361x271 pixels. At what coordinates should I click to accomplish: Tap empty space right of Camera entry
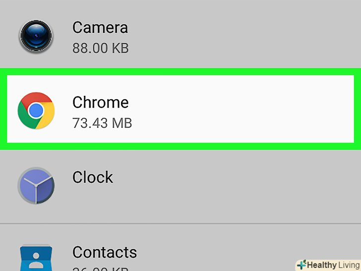click(x=248, y=36)
